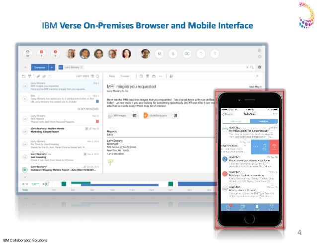Open the Marketing Budget Report email
The width and height of the screenshot is (317, 245).
[61, 131]
